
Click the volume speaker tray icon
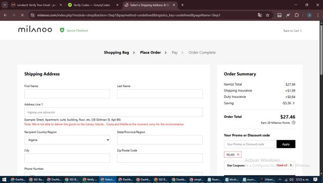[291, 179]
